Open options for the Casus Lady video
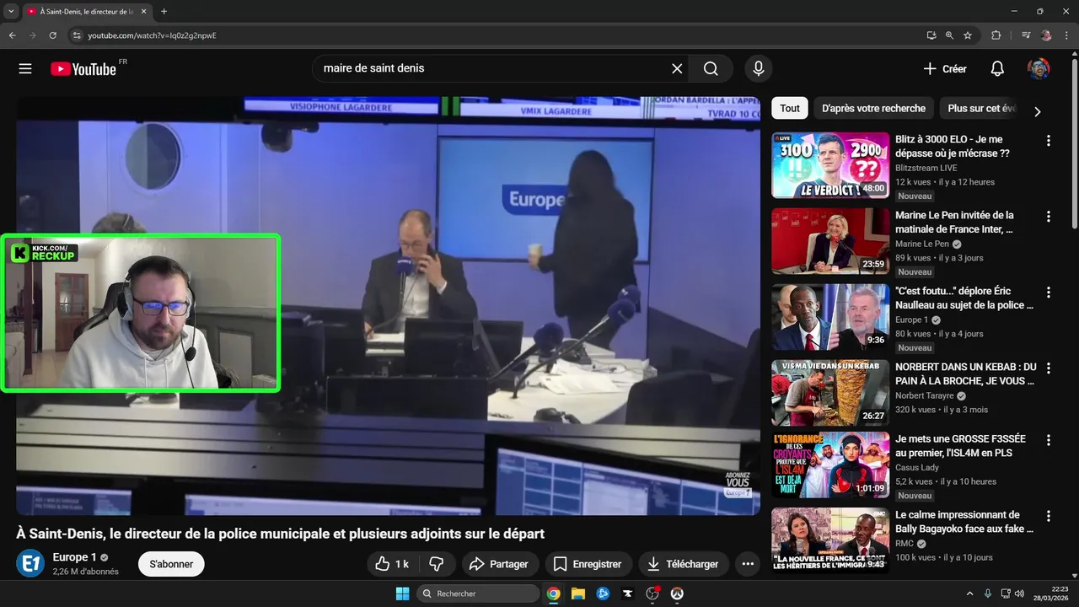Image resolution: width=1079 pixels, height=607 pixels. [1049, 440]
